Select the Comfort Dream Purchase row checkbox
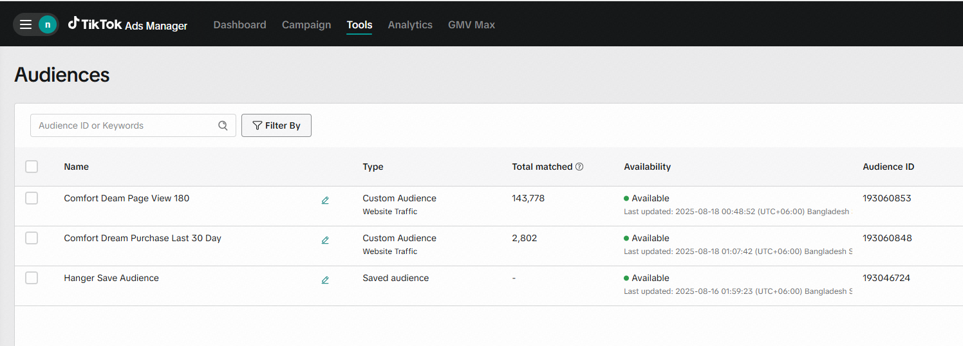This screenshot has width=963, height=346. click(x=32, y=238)
